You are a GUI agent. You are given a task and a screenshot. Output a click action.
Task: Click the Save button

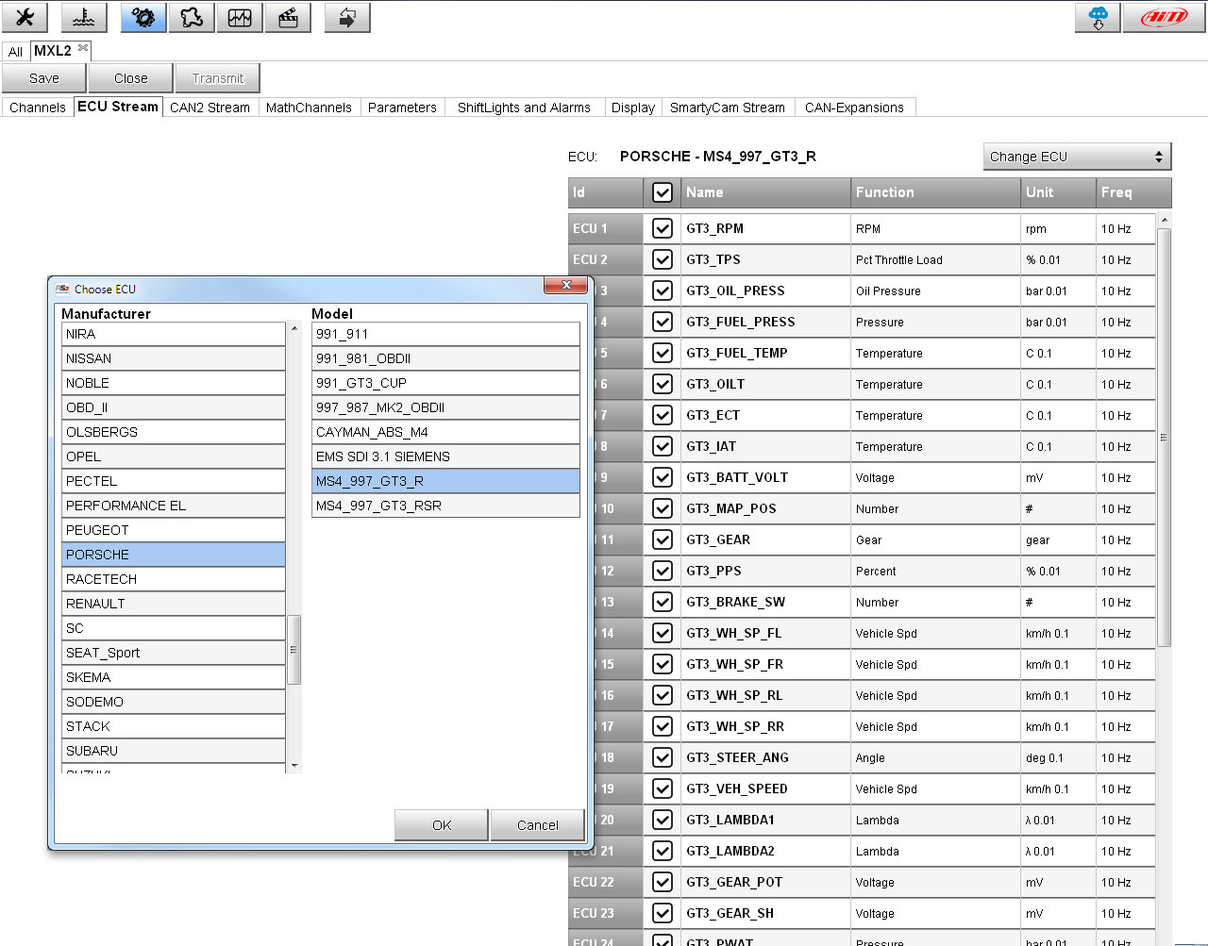pyautogui.click(x=43, y=77)
